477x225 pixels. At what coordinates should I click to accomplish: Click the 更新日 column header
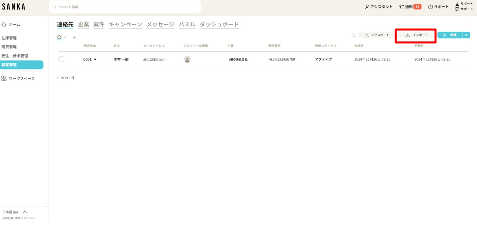coord(419,46)
